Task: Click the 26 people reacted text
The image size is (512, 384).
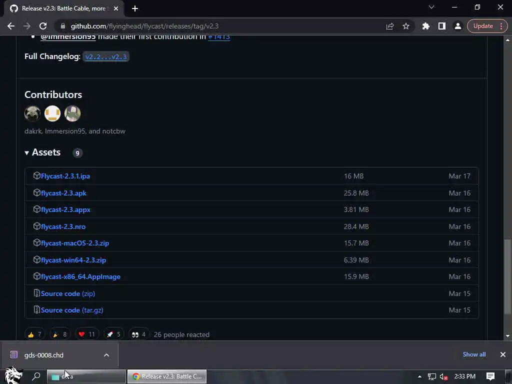Action: click(x=181, y=334)
